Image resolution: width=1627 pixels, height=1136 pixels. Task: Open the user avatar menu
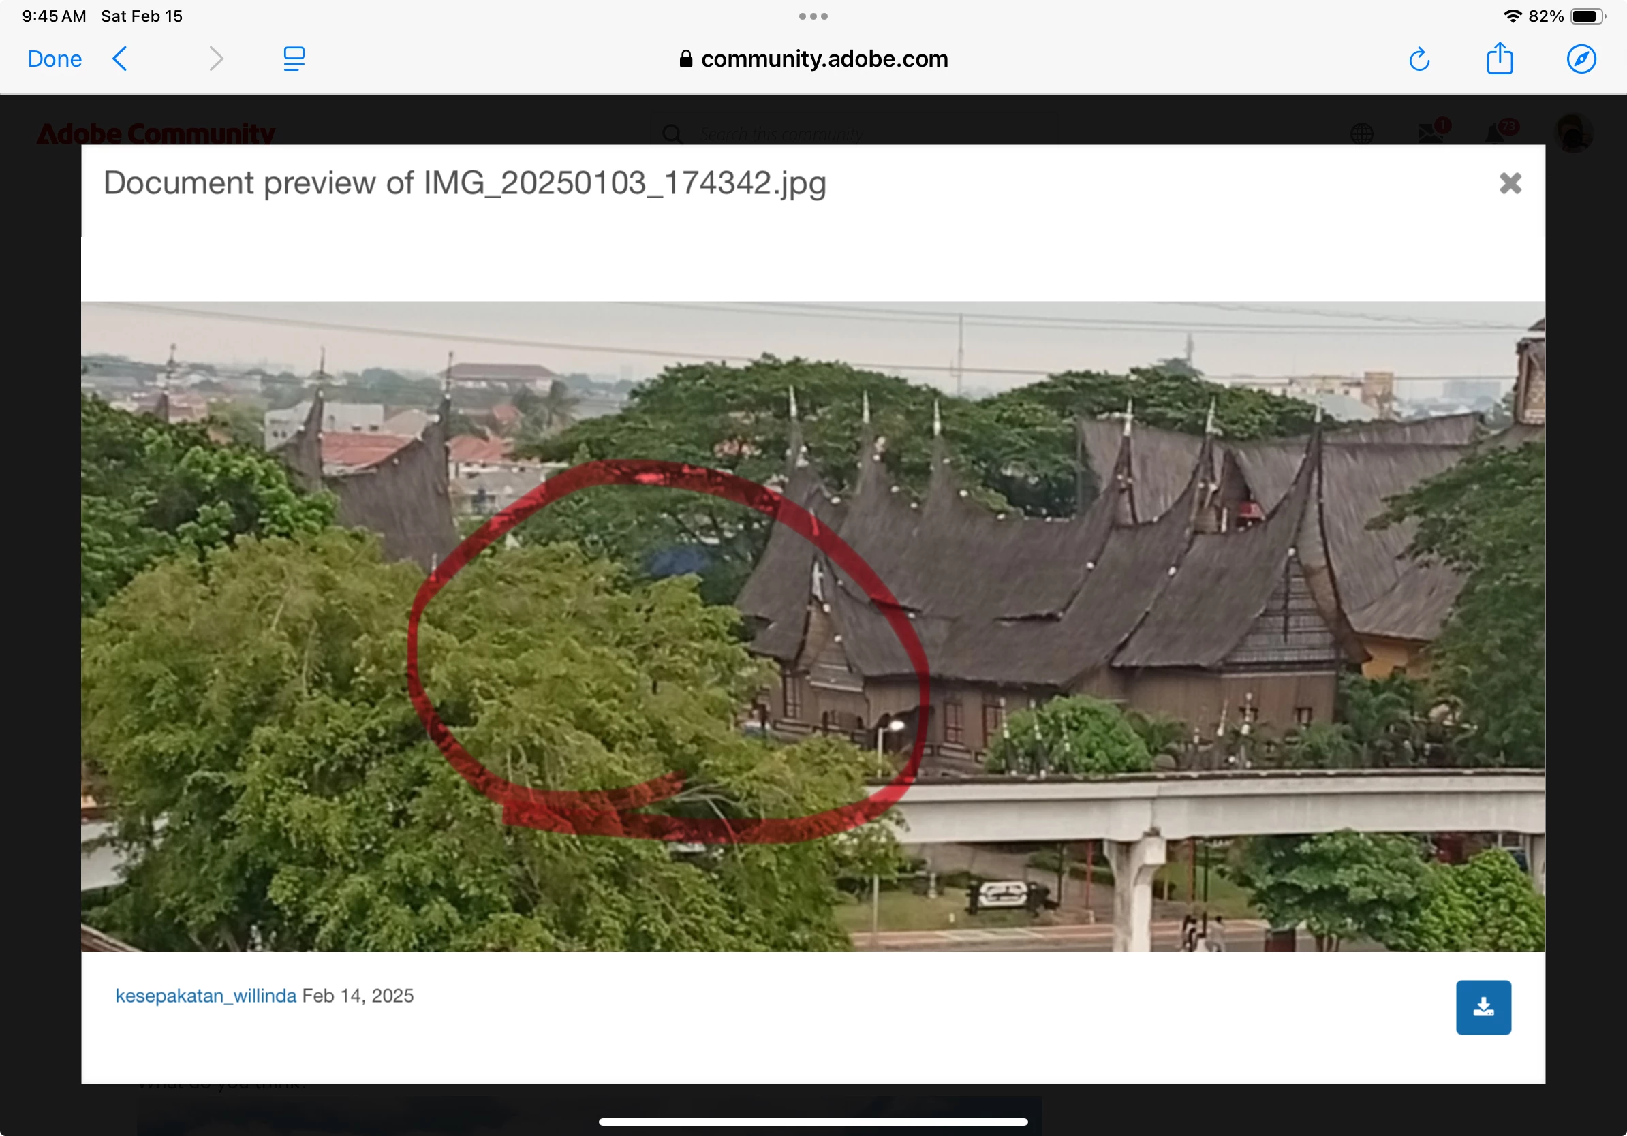tap(1572, 133)
